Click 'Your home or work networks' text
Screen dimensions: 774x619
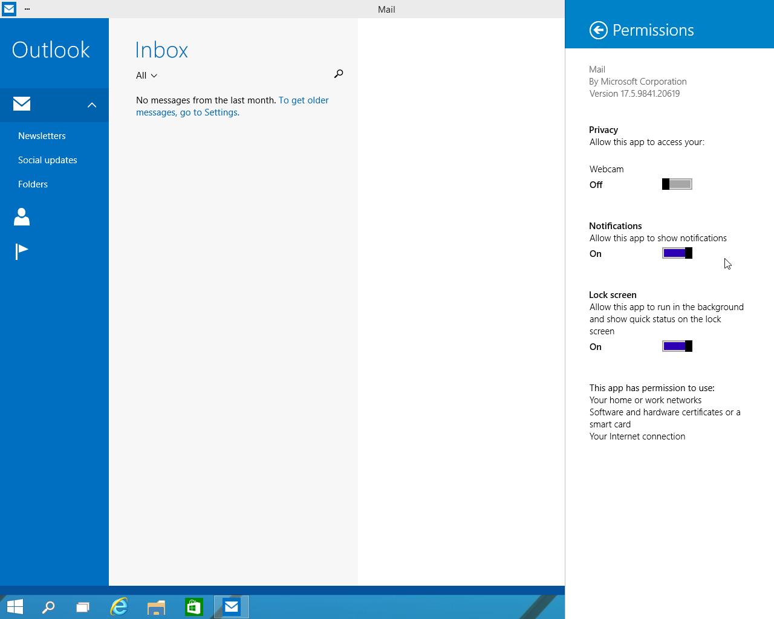coord(645,400)
